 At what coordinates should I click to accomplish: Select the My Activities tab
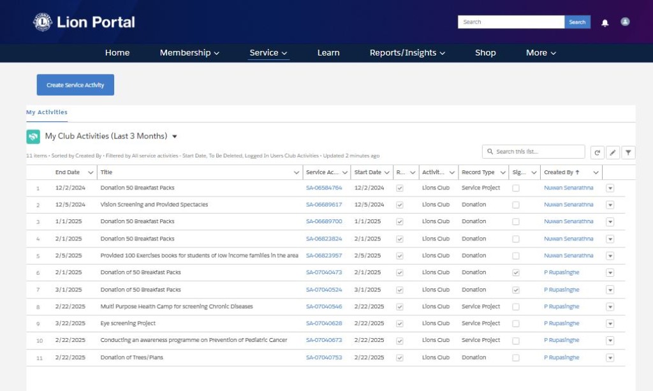point(47,112)
